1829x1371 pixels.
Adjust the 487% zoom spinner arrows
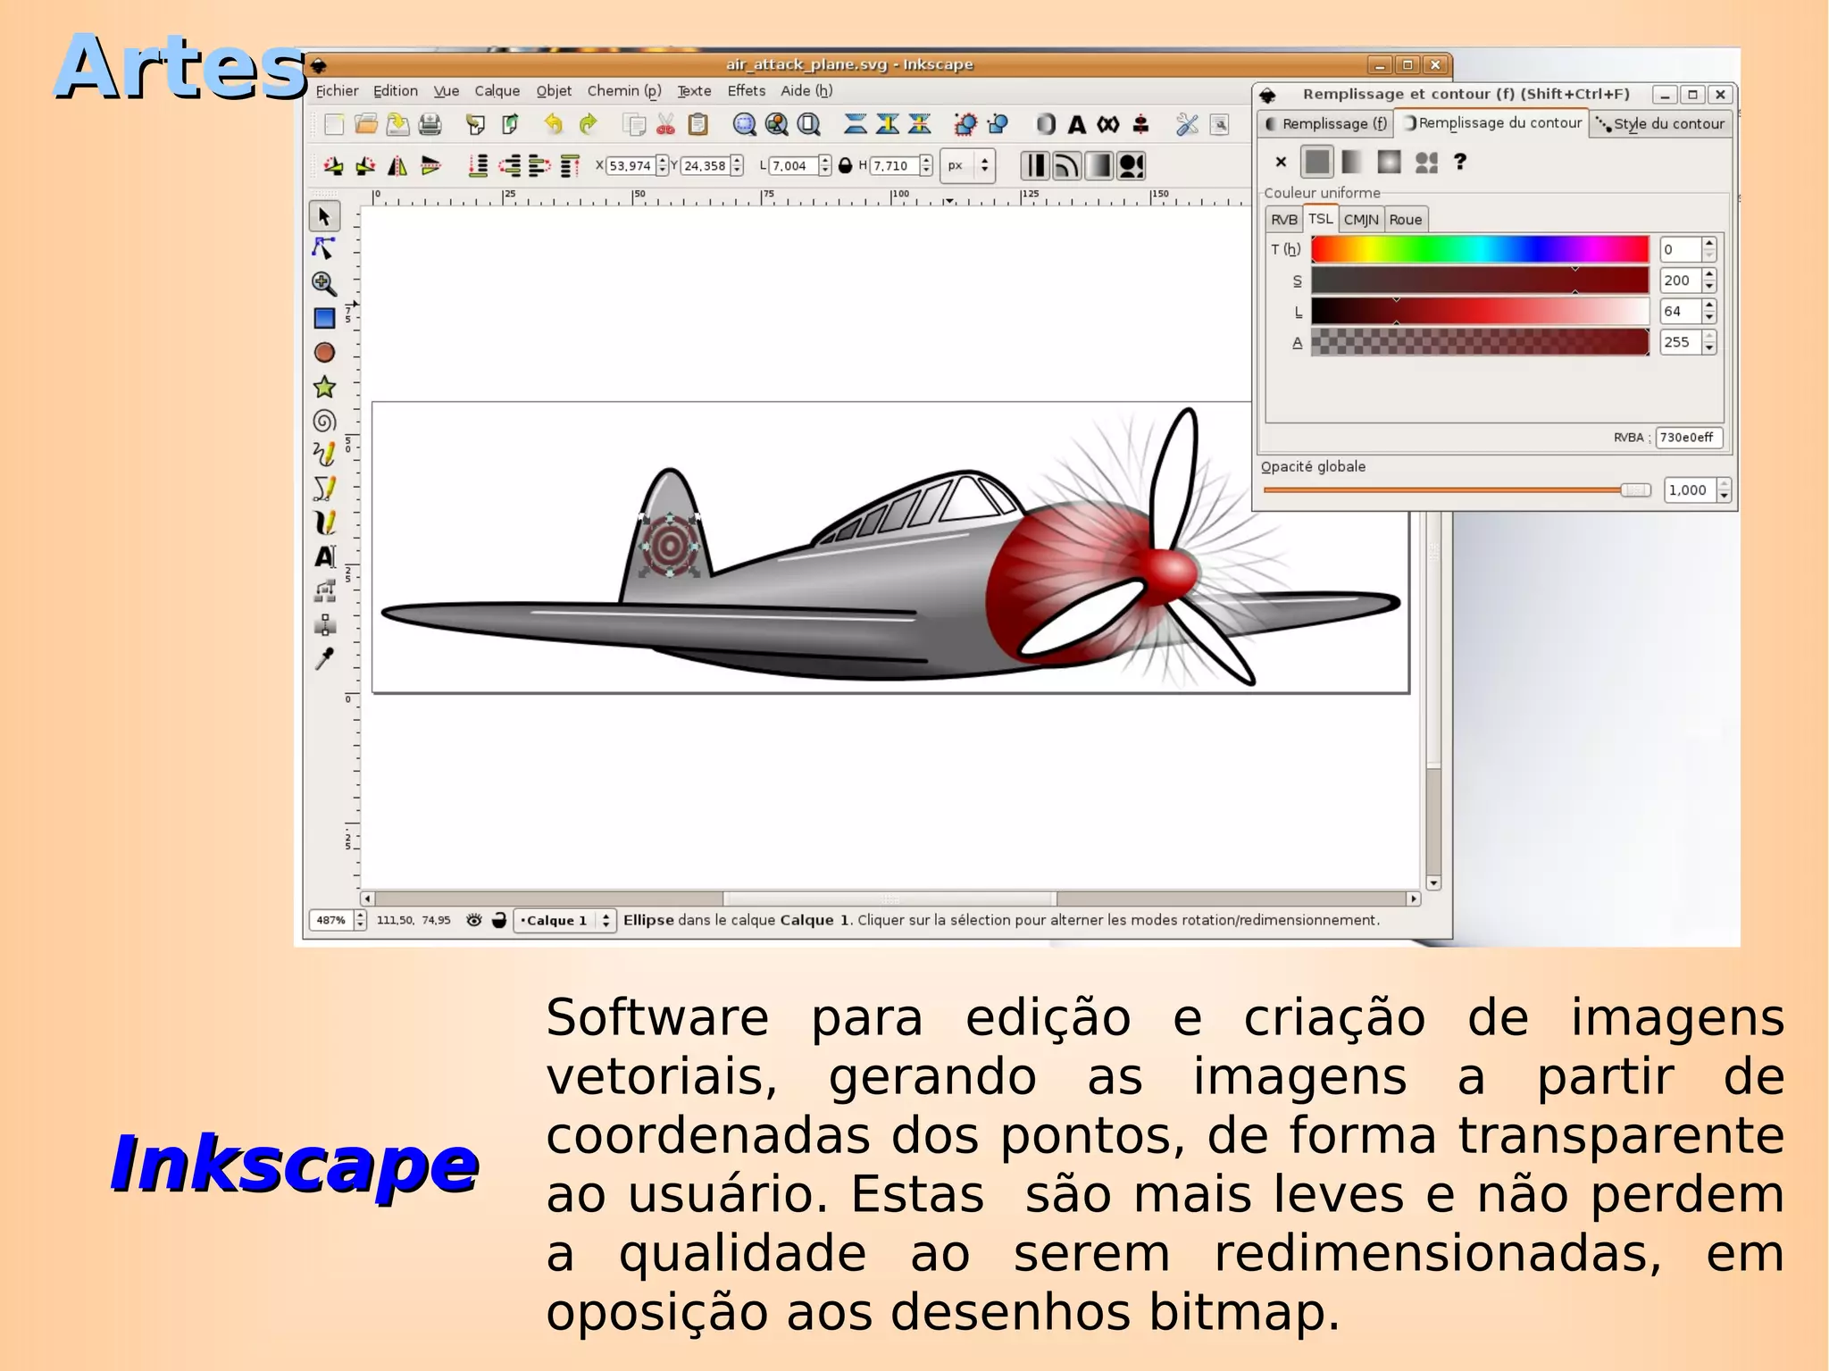360,920
